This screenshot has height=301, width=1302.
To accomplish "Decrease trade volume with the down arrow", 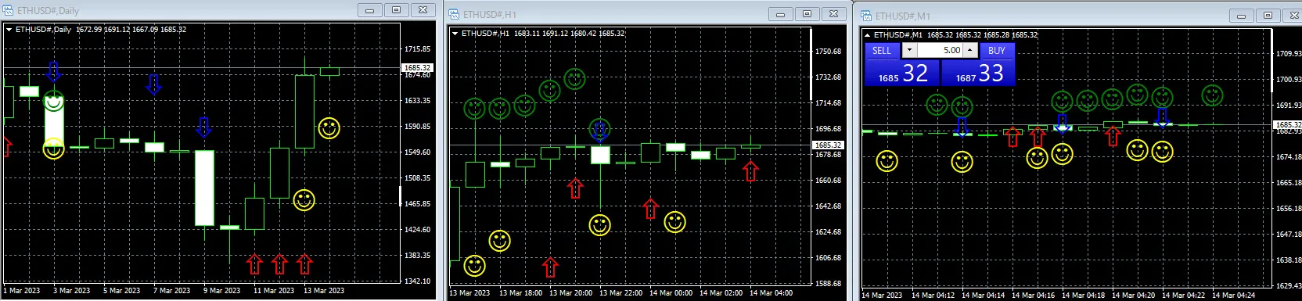I will pos(908,50).
